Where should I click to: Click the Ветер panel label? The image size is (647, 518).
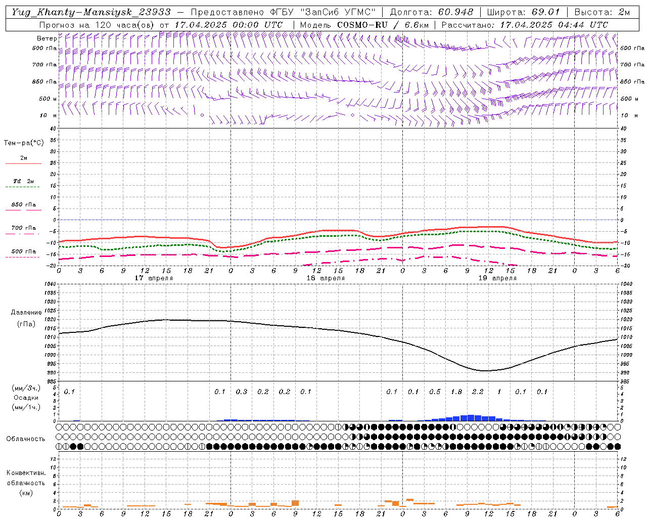tap(47, 38)
